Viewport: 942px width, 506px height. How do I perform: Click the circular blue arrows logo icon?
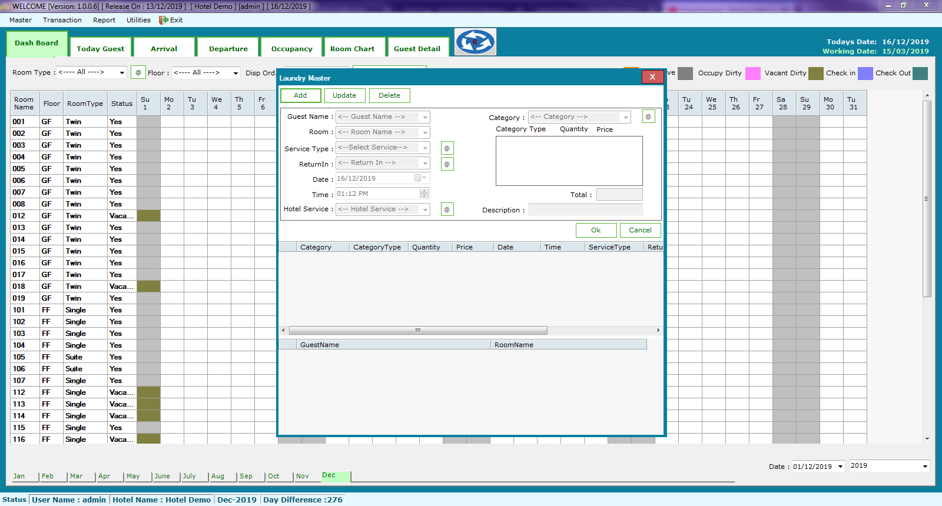(x=475, y=42)
